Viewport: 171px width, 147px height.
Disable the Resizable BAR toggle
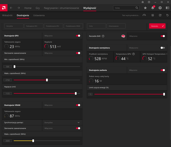point(163,36)
